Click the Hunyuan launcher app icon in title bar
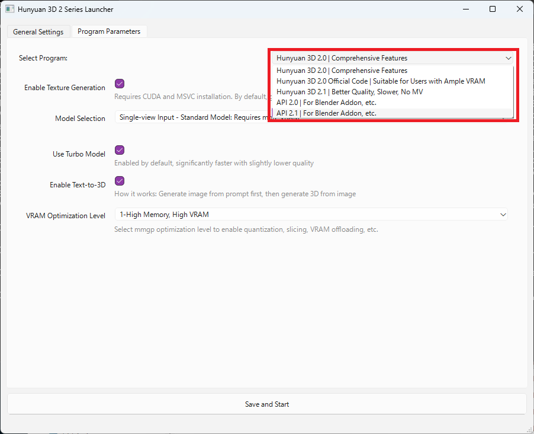 click(9, 9)
